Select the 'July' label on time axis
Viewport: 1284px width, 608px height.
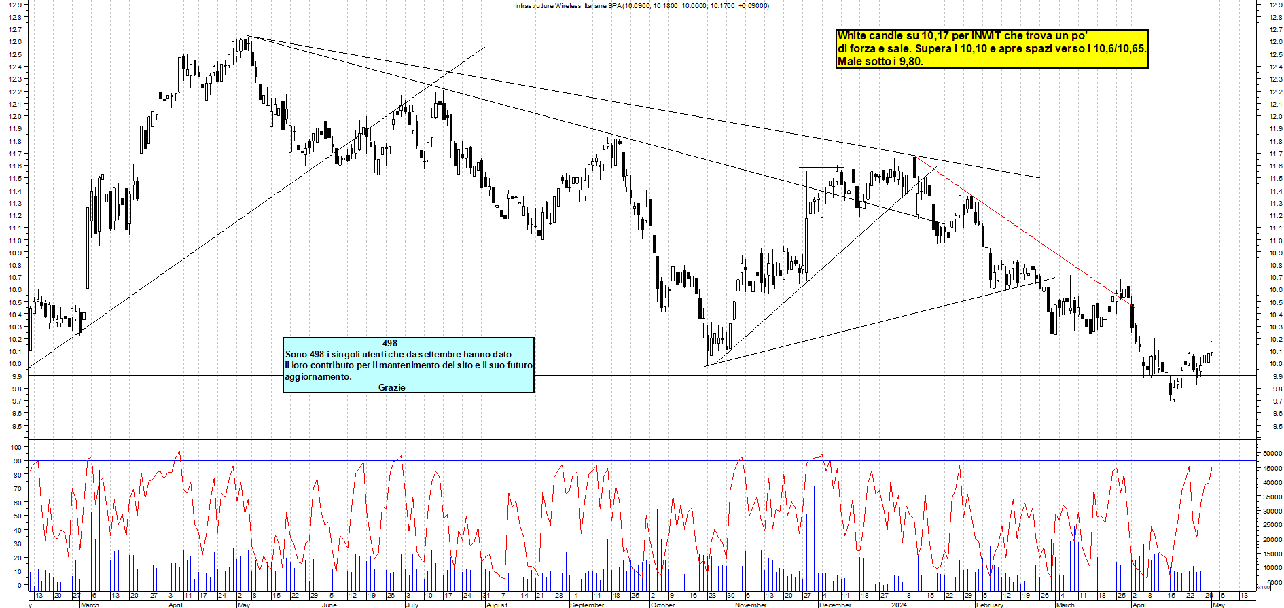click(x=412, y=605)
